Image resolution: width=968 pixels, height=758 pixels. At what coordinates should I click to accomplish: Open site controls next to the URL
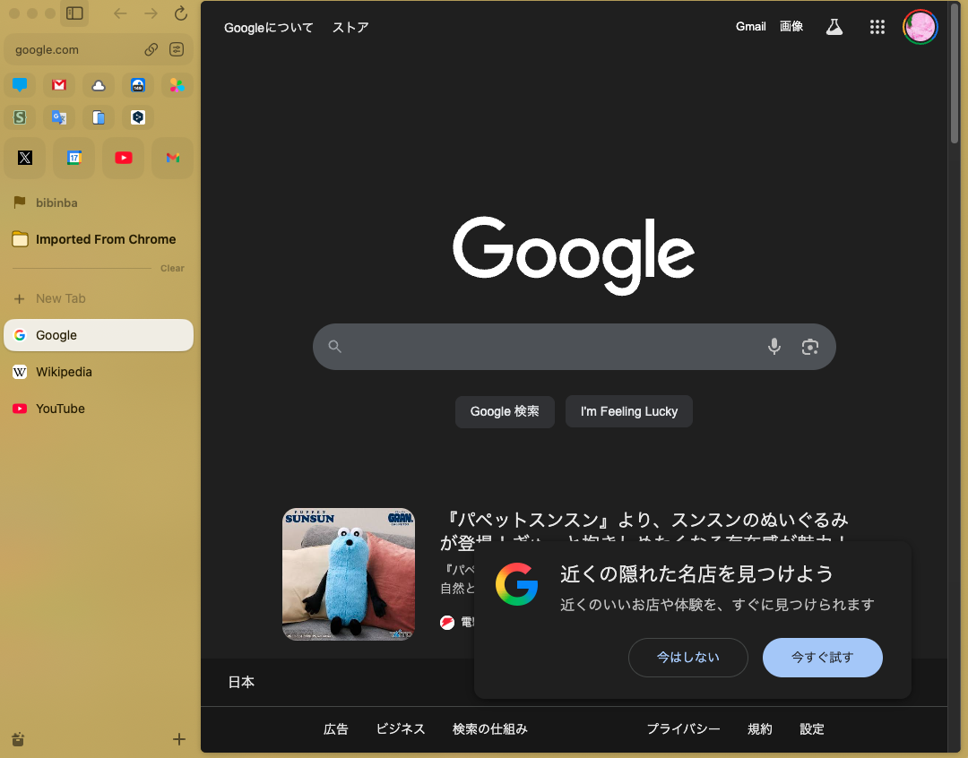177,49
